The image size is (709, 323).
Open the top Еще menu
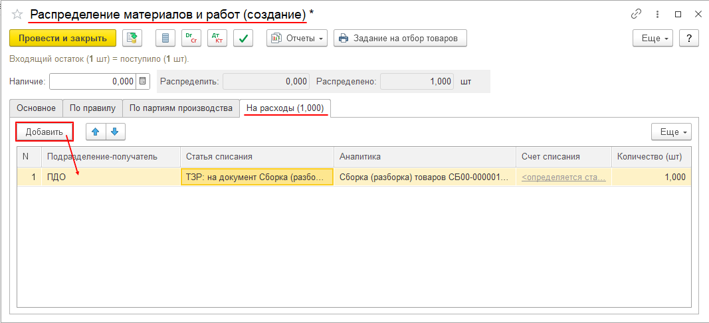click(x=653, y=38)
